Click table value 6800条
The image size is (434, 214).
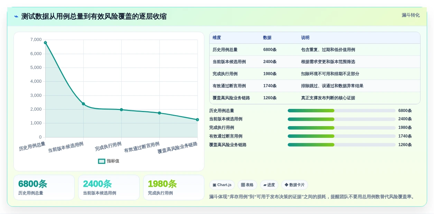[270, 50]
